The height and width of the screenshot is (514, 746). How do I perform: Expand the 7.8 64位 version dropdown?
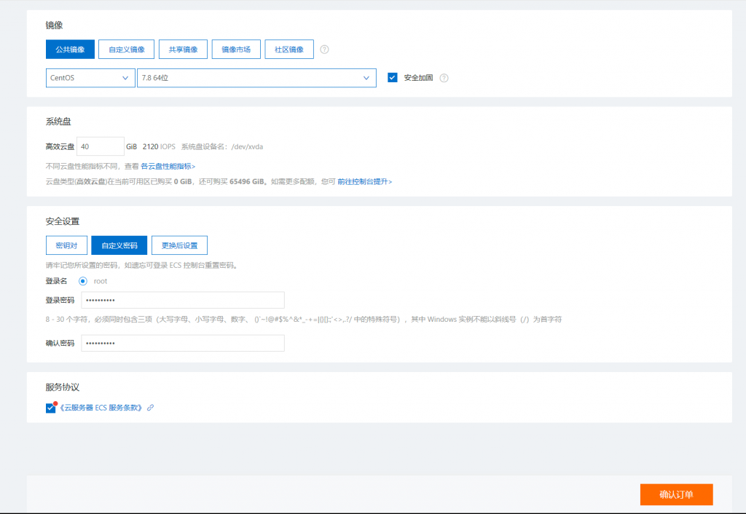tap(256, 78)
